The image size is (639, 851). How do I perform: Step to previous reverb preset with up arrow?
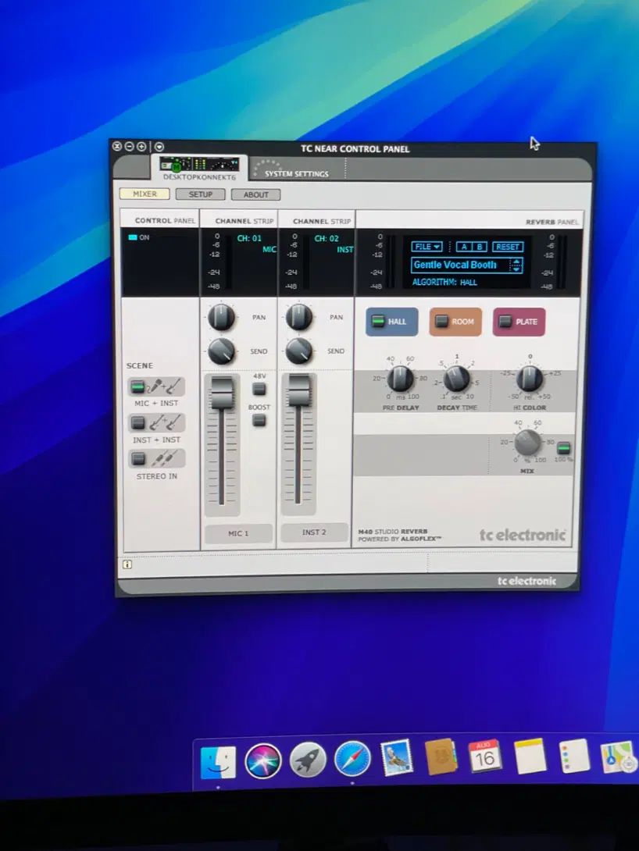pos(516,262)
